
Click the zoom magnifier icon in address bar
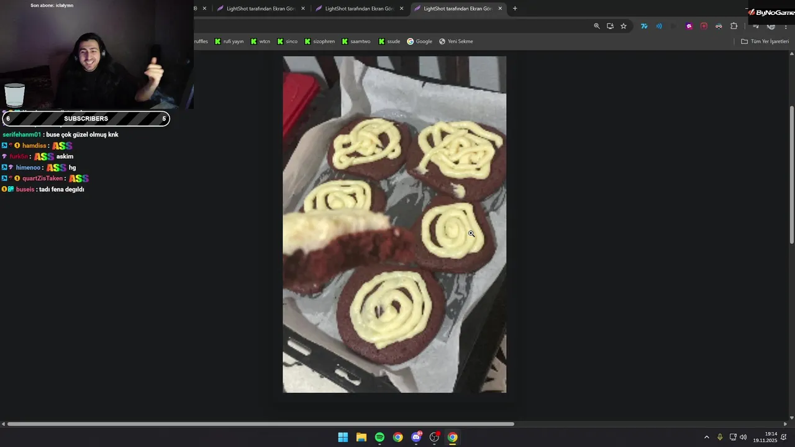[597, 26]
